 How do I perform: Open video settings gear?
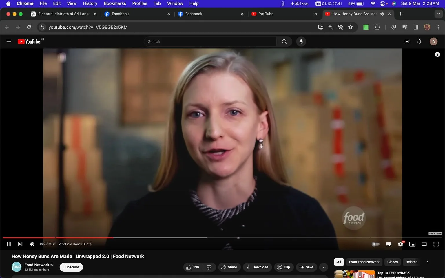(x=400, y=244)
